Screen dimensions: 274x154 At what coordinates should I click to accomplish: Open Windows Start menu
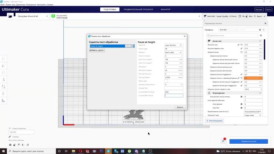pyautogui.click(x=3, y=151)
